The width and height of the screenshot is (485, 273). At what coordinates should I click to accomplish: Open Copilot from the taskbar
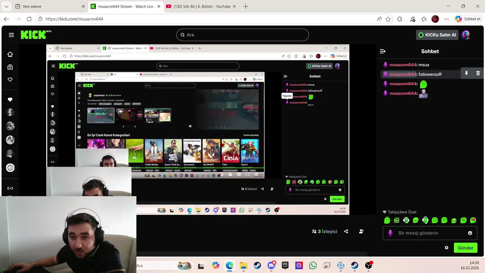click(x=216, y=266)
